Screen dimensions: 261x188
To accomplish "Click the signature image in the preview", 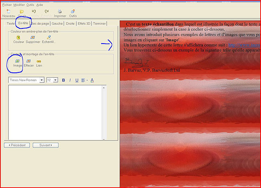I will point(136,62).
